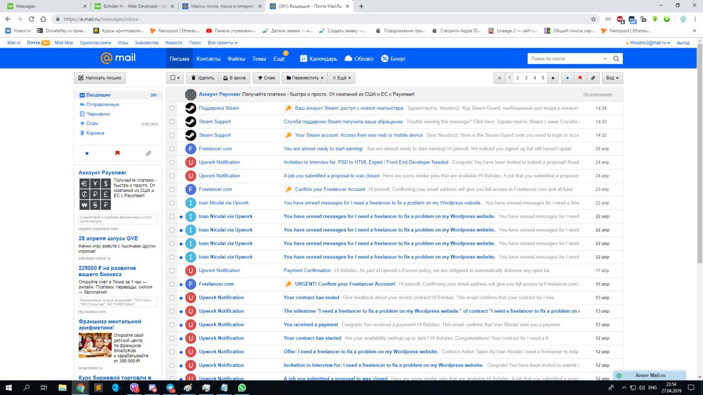Open the Chrome profile avatar
This screenshot has height=395, width=703.
pos(683,19)
